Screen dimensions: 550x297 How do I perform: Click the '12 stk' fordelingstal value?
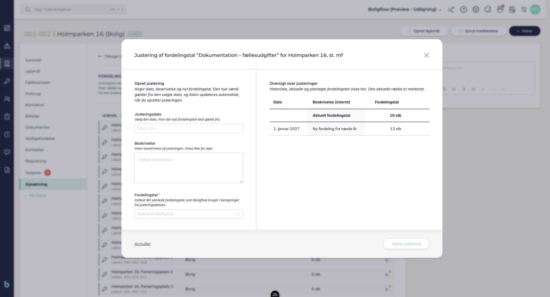[395, 129]
